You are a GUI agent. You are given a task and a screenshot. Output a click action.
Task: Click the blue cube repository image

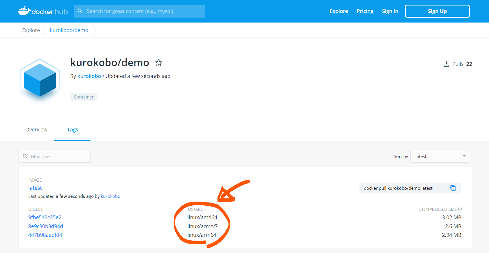pos(40,79)
